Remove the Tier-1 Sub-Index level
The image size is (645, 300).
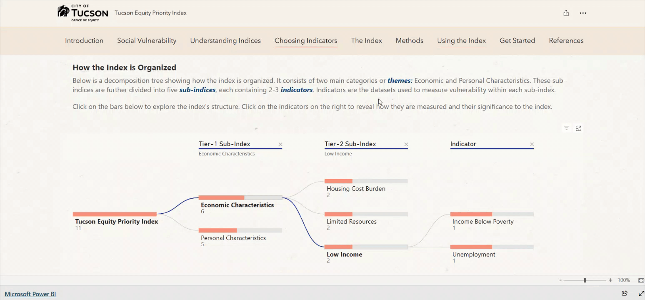[280, 145]
